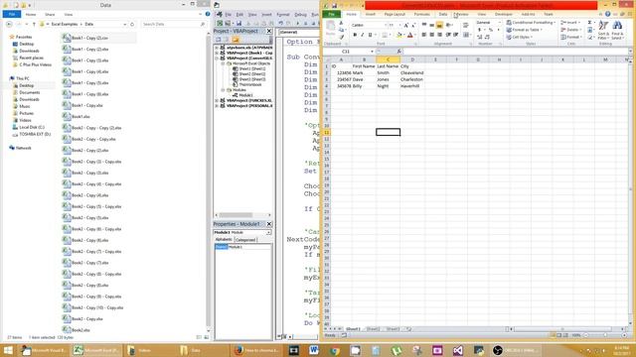The height and width of the screenshot is (357, 636).
Task: Close the Project - VBAProject pane
Action: point(269,31)
